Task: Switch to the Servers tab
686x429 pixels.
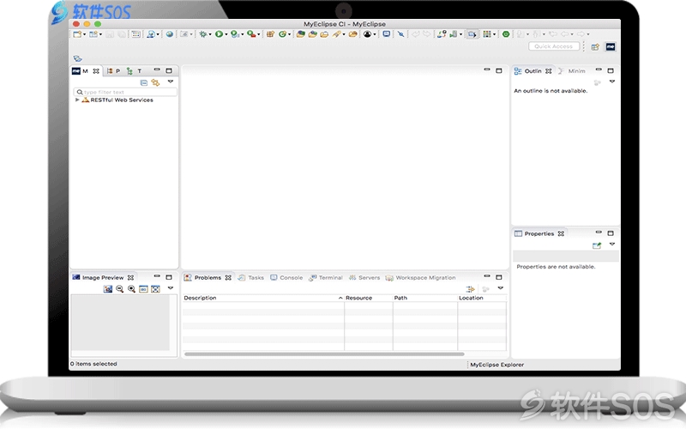Action: (364, 277)
